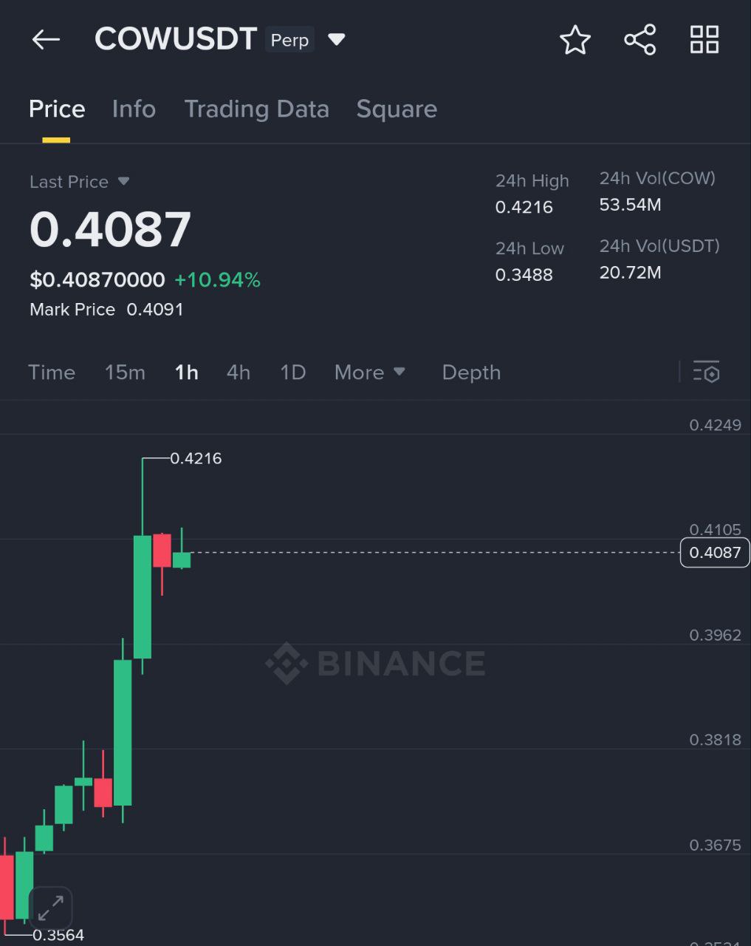Select the 15m chart interval

(125, 372)
